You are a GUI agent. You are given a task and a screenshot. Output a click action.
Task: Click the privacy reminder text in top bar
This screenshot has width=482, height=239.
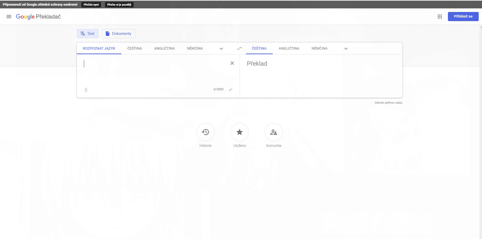[x=40, y=5]
